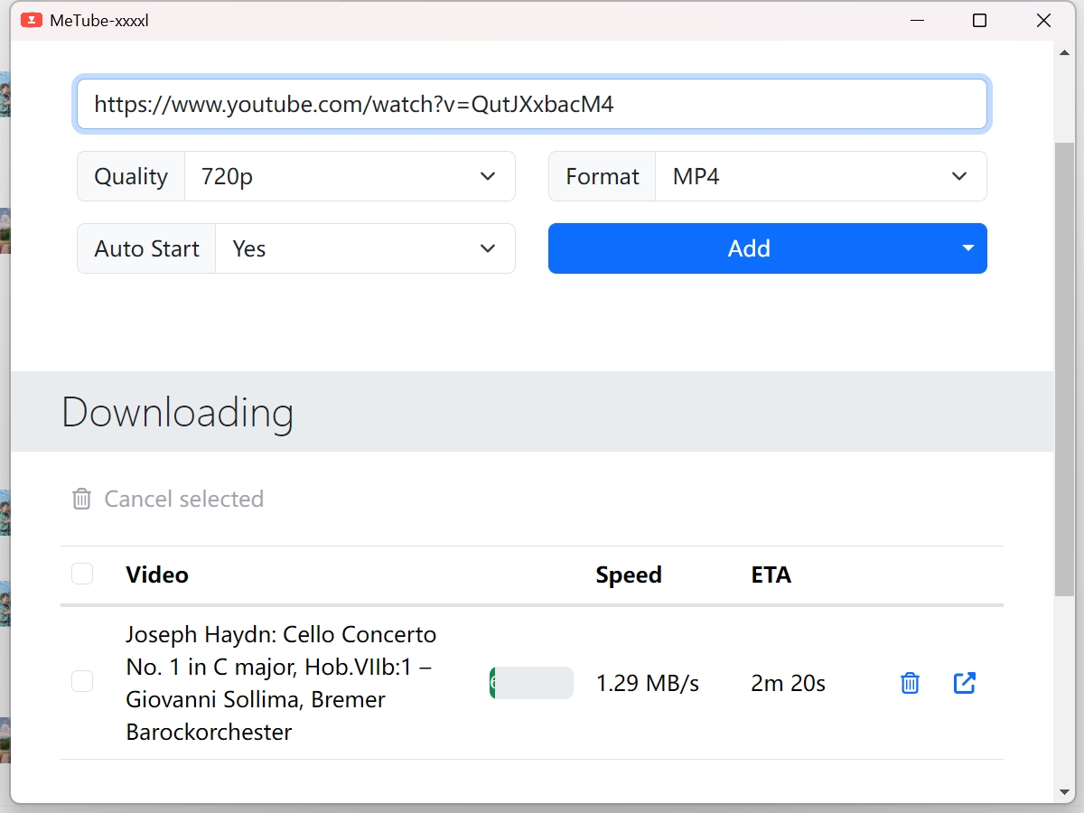
Task: Close the MeTube-xxxxl window
Action: pos(1043,20)
